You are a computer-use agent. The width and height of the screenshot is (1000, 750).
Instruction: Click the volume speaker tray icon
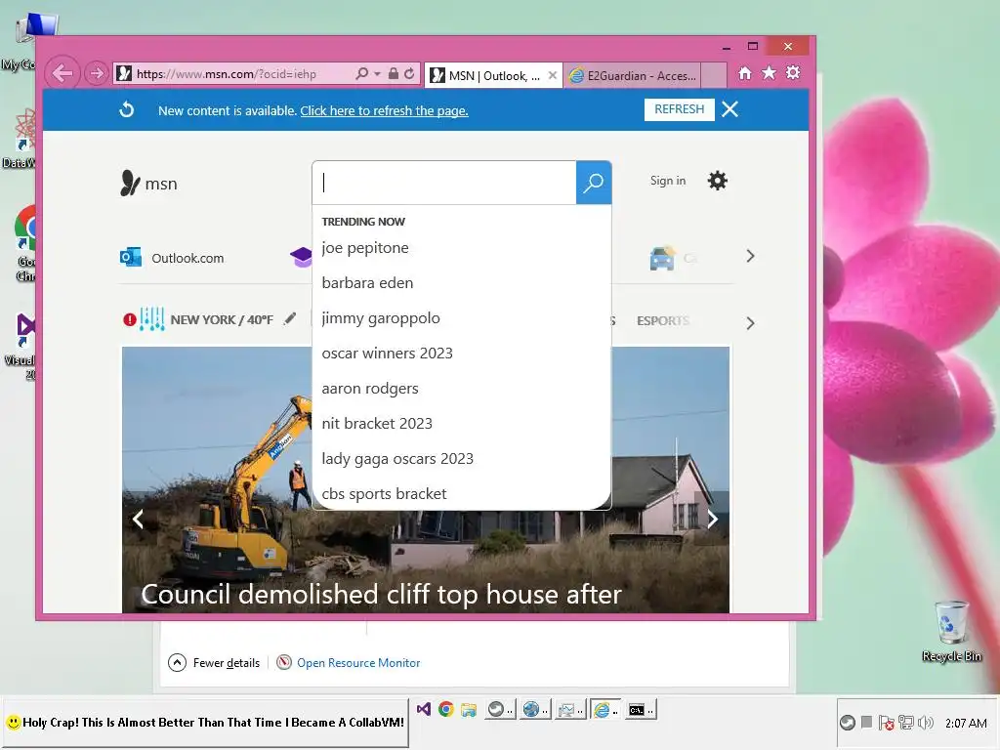[926, 723]
